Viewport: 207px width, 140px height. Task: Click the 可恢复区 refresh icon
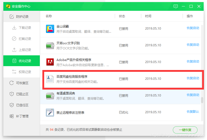point(12,83)
